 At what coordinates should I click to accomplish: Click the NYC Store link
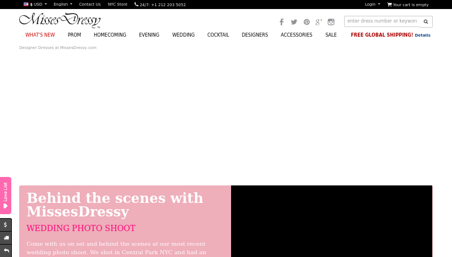(118, 5)
